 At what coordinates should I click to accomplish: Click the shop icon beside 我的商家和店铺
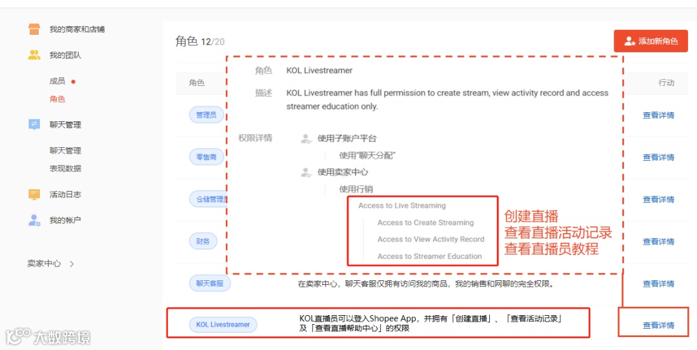(x=34, y=29)
